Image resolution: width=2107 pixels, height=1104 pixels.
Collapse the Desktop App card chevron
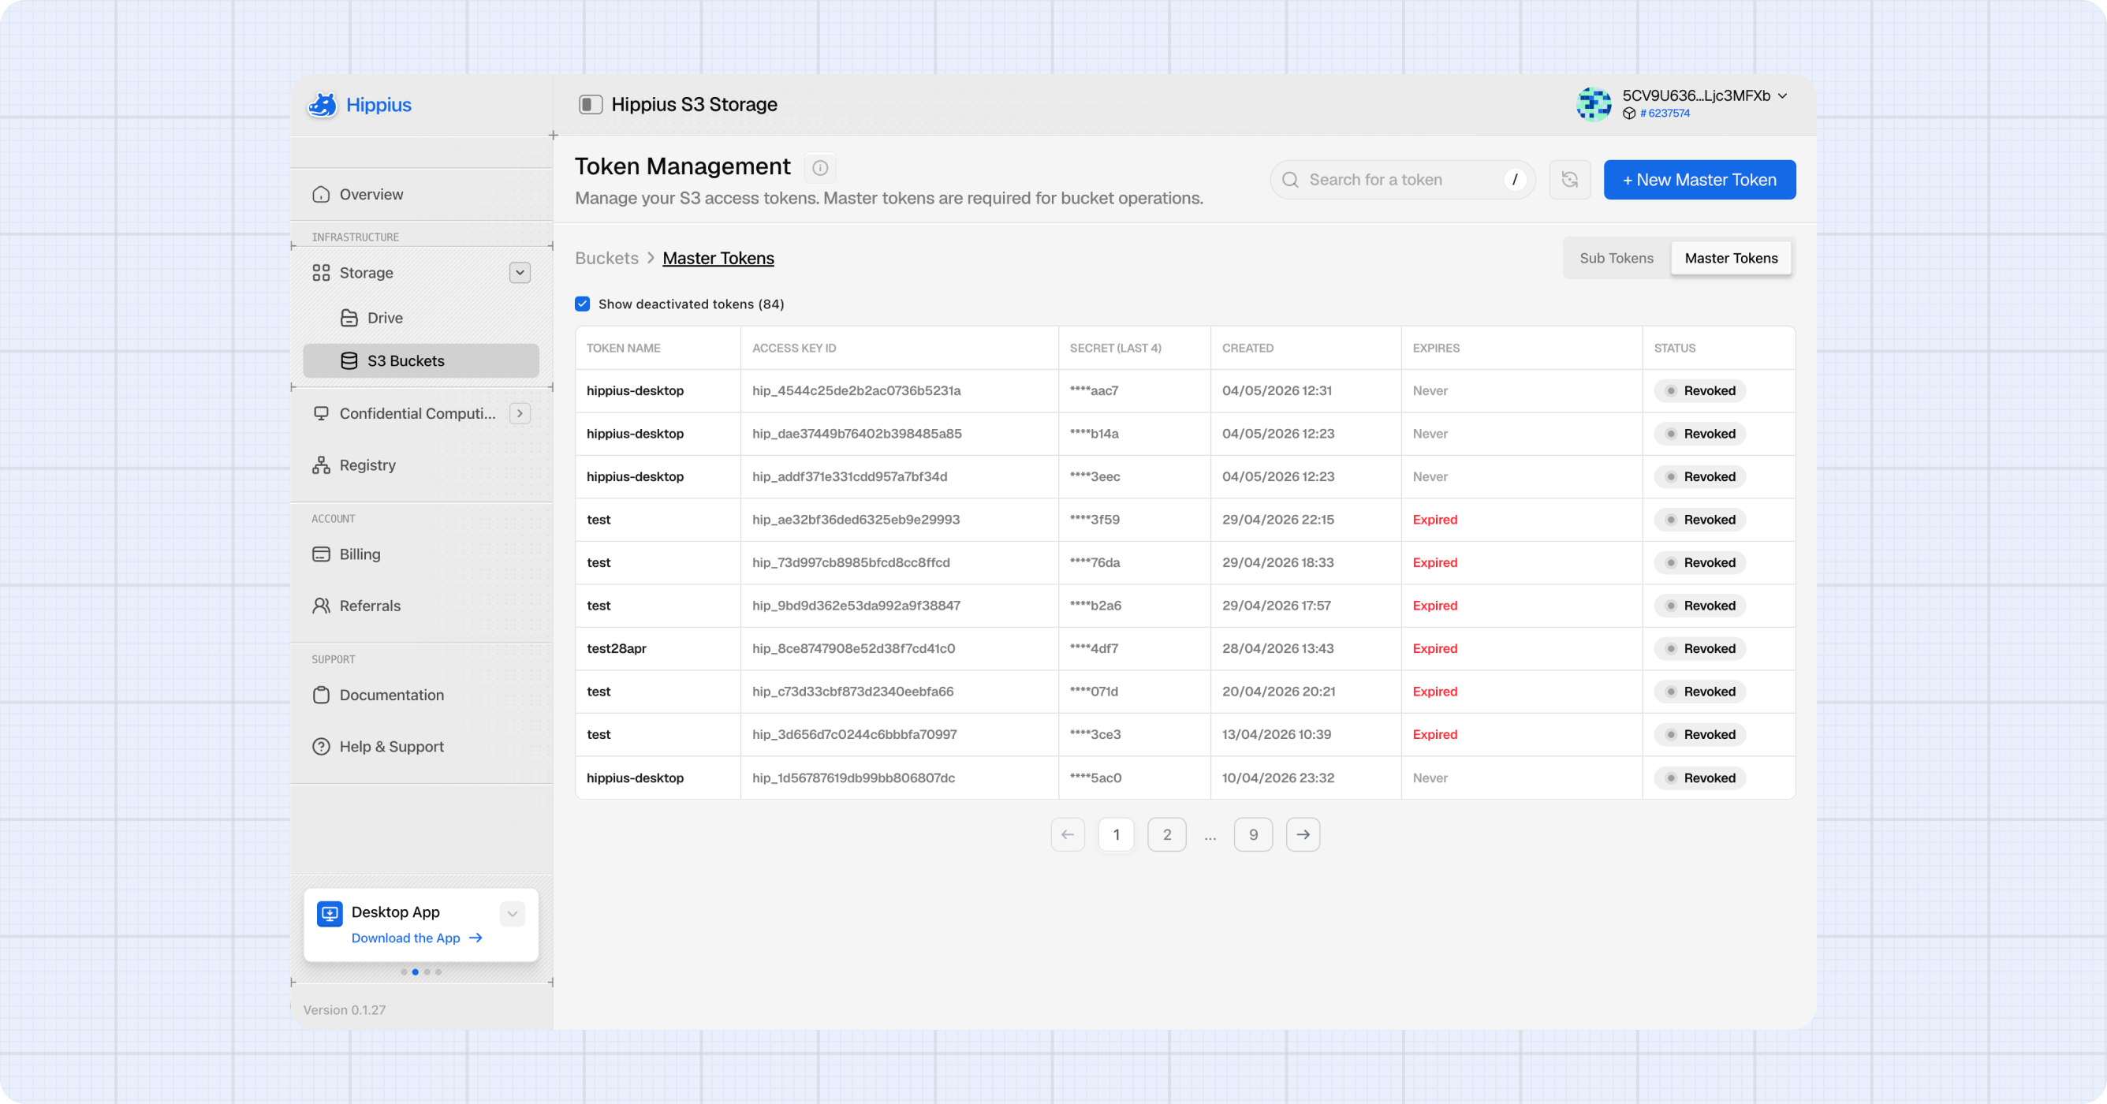click(x=513, y=914)
